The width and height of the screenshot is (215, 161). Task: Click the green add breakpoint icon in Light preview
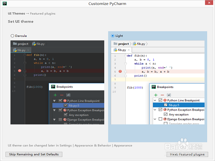156,95
